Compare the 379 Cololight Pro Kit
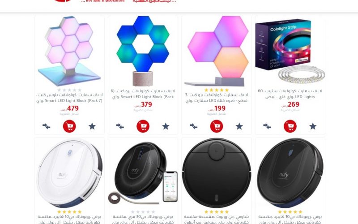Image resolution: width=358 pixels, height=224 pixels. [120, 126]
